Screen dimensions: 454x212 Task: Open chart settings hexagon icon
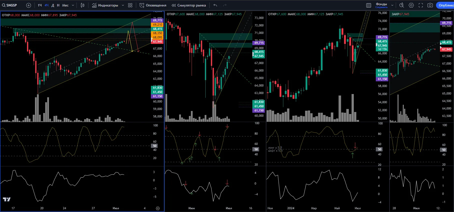click(x=411, y=5)
